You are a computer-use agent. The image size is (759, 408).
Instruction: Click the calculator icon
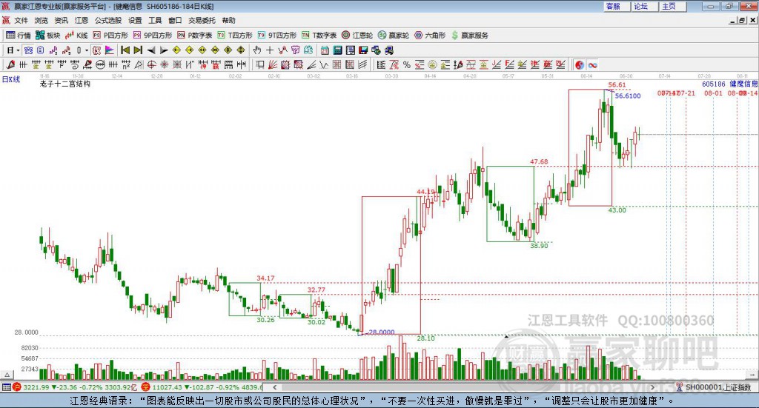(337, 50)
